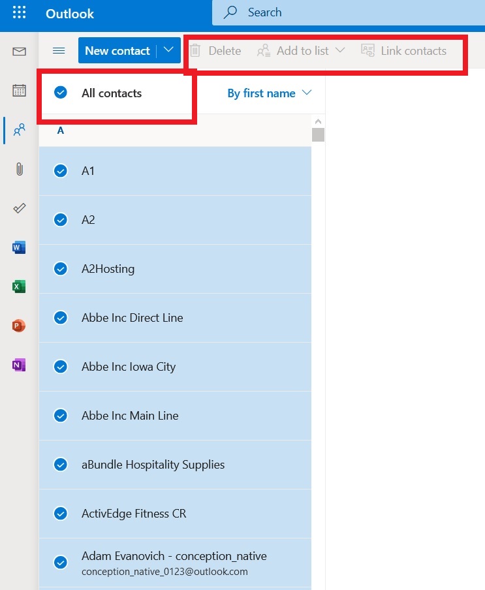This screenshot has height=590, width=485.
Task: Uncheck the A1 contact checkbox
Action: (61, 171)
